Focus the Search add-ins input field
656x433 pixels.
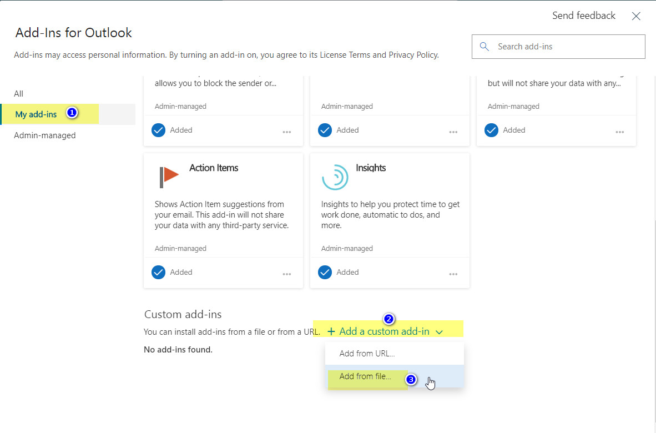pyautogui.click(x=566, y=47)
